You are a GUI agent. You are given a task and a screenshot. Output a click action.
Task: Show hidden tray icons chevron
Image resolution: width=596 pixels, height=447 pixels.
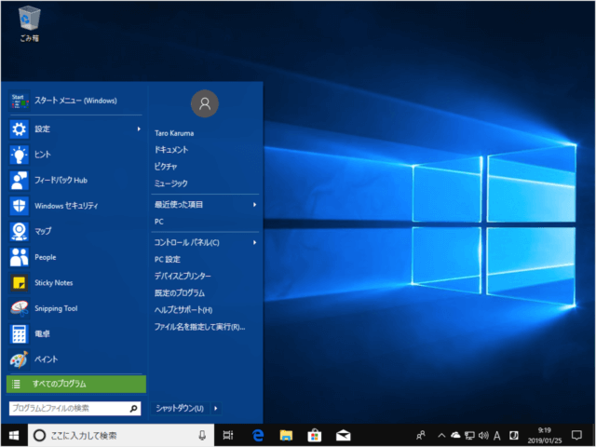[x=441, y=435]
